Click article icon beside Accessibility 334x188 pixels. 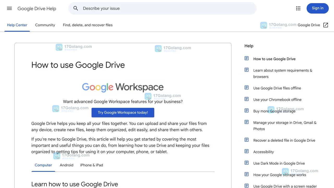[x=247, y=151]
